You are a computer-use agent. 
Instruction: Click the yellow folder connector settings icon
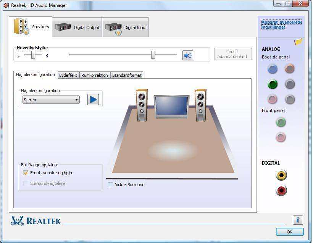pos(298,42)
